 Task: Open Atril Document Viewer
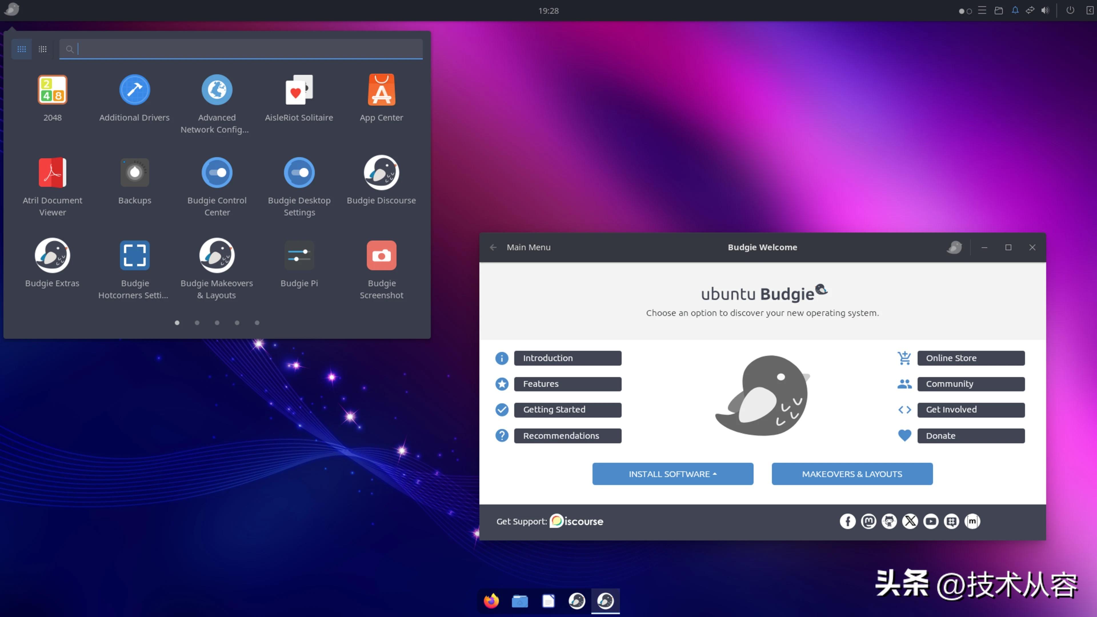[52, 187]
